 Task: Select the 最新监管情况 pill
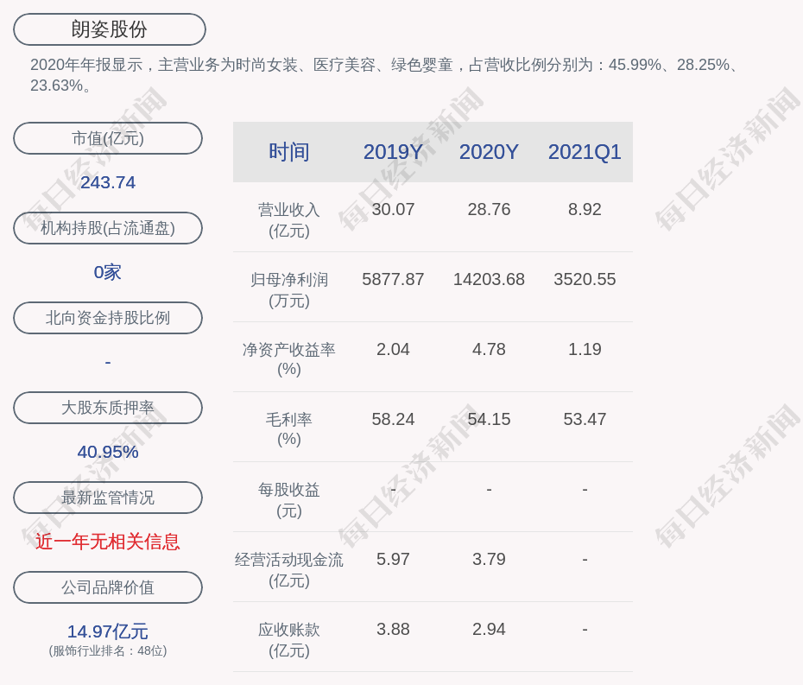pos(108,498)
